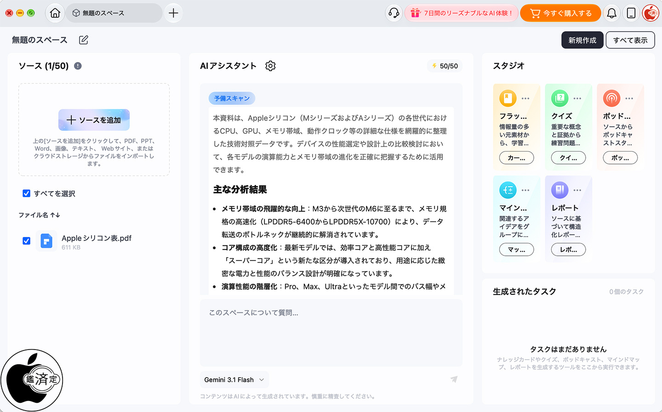
Task: Select the 無題のスペース tab
Action: click(114, 13)
